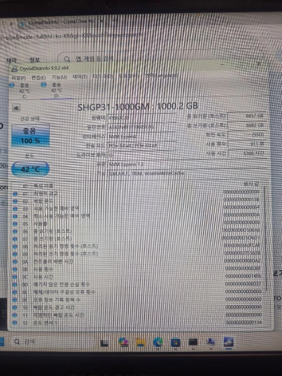Click the S.M.A.R.T., TRIM features field
The height and width of the screenshot is (376, 282).
187,173
